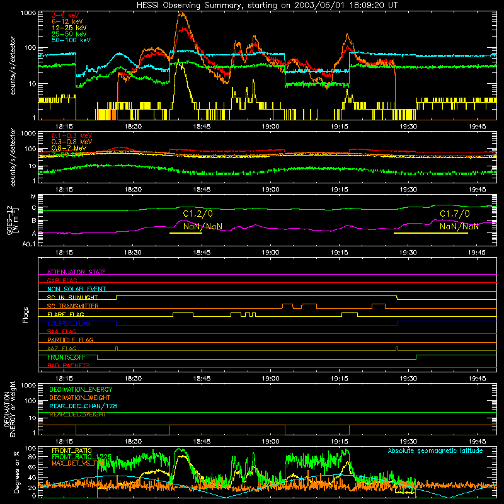Screen dimensions: 504x504
Task: Select the 'GAP_FLAG' label
Action: click(x=62, y=280)
